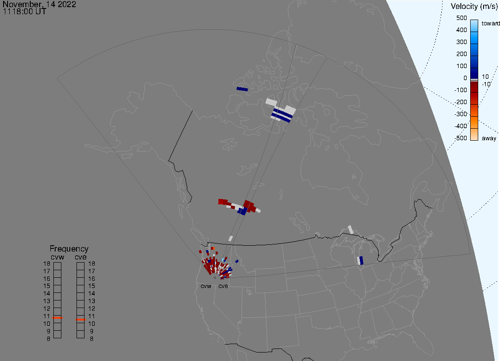This screenshot has height=361, width=500.
Task: Select the -200 label on velocity scale
Action: coord(460,102)
